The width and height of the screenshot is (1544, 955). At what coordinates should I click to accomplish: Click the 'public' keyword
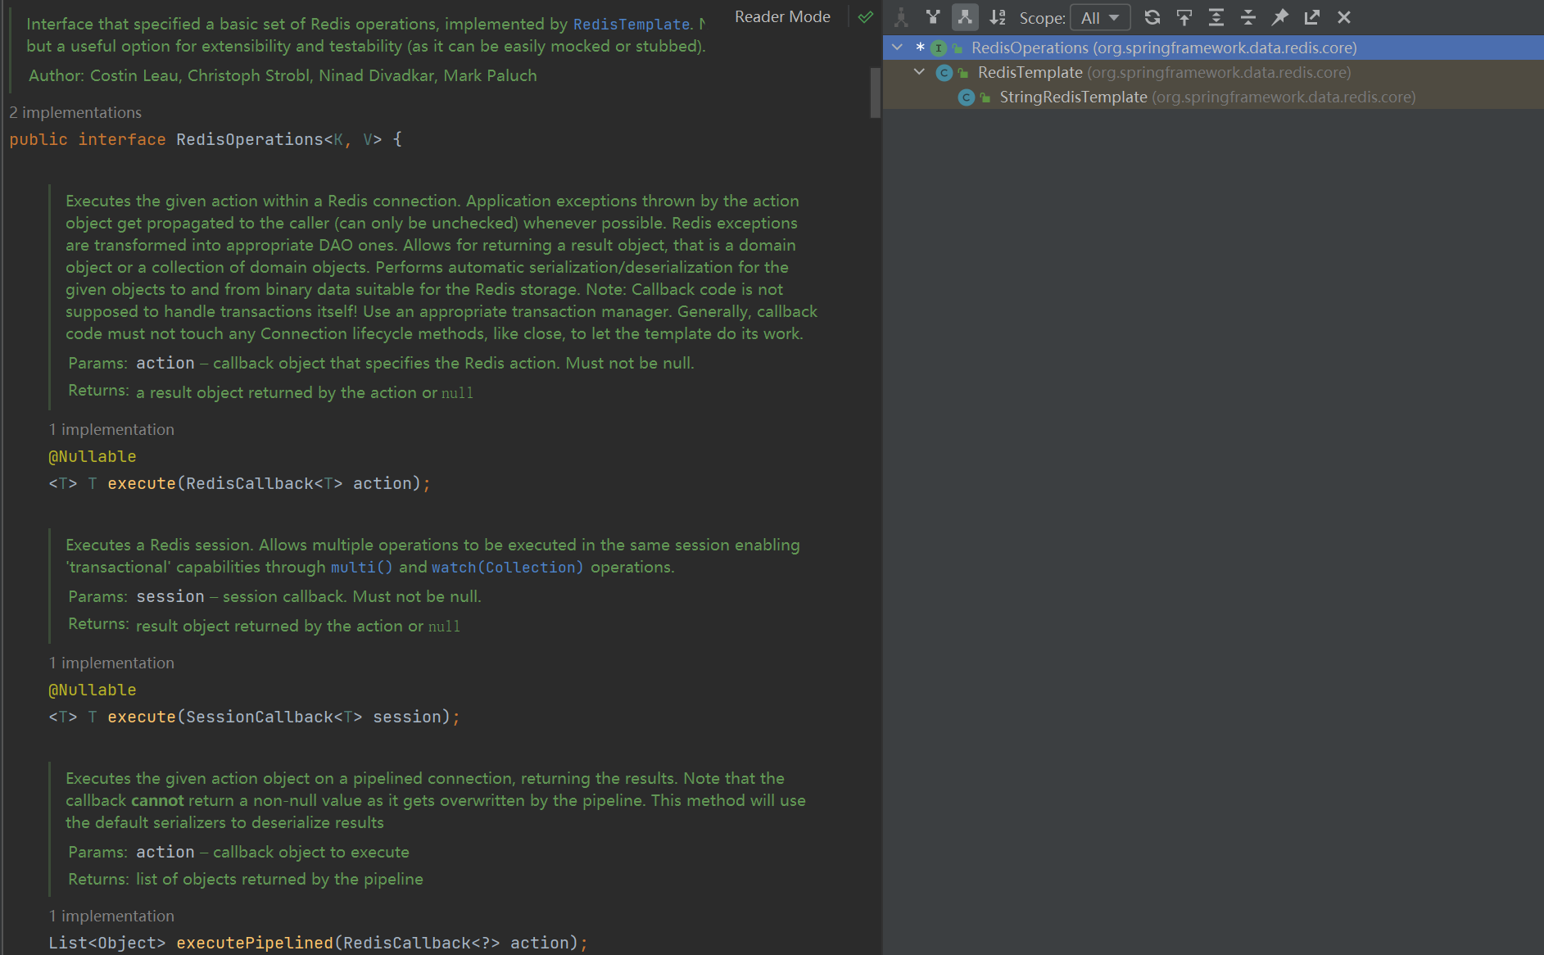click(x=38, y=139)
